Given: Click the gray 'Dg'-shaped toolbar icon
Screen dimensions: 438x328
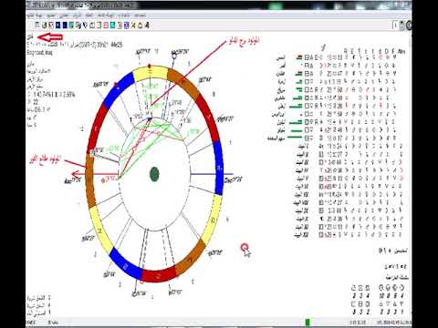Looking at the screenshot, I should click(x=78, y=26).
